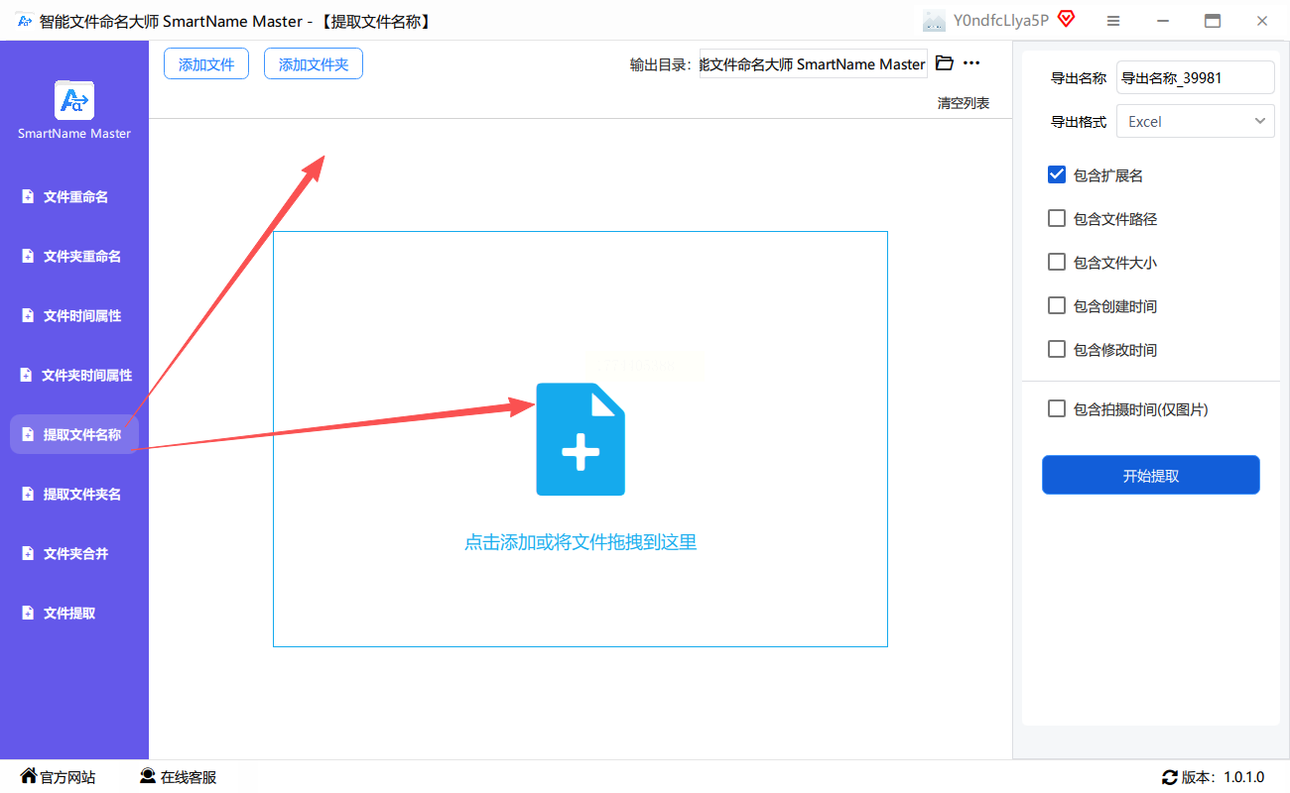Click the red VIP badge icon
Viewport: 1290px width, 793px height.
1067,20
